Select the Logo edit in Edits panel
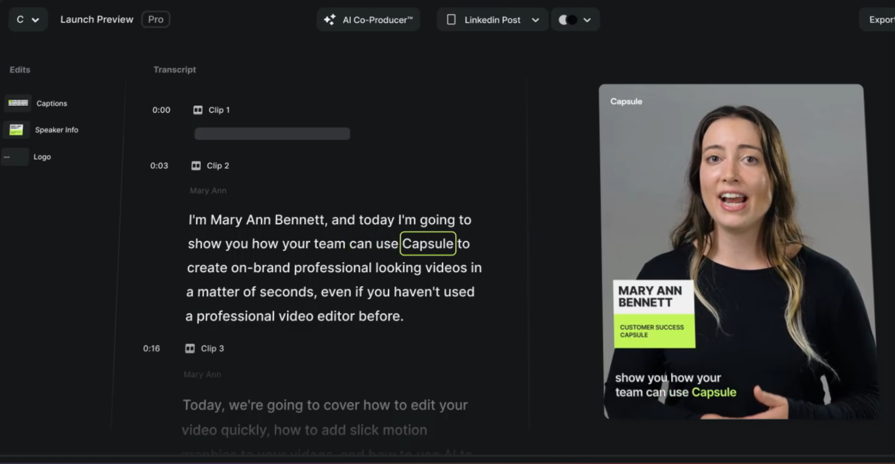Screen dimensions: 895x464 click(15, 156)
